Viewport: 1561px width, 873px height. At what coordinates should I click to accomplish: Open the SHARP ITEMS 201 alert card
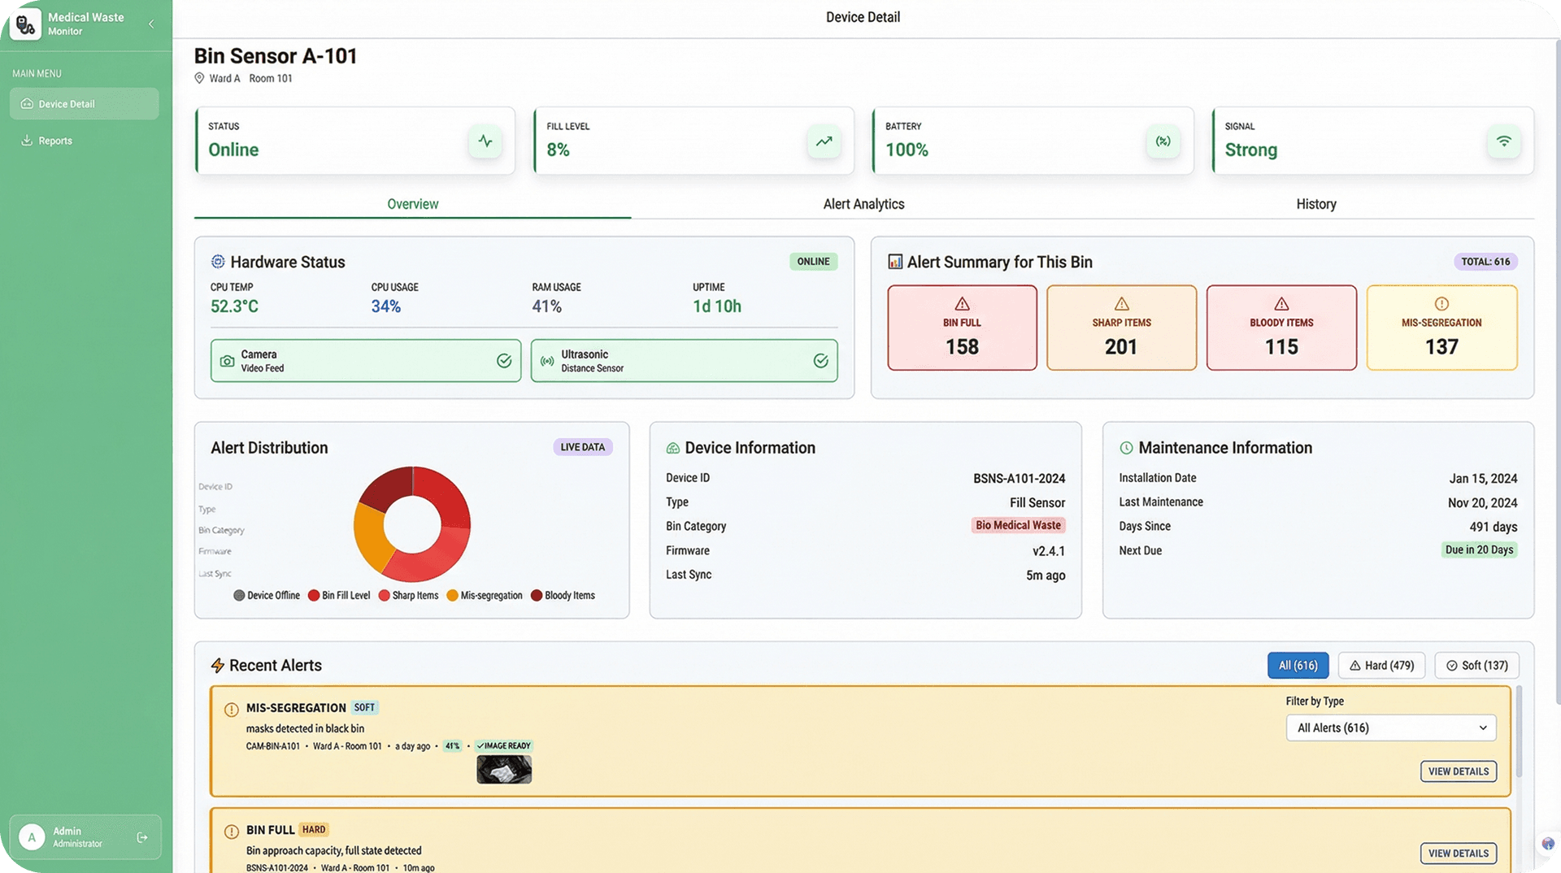click(1121, 328)
